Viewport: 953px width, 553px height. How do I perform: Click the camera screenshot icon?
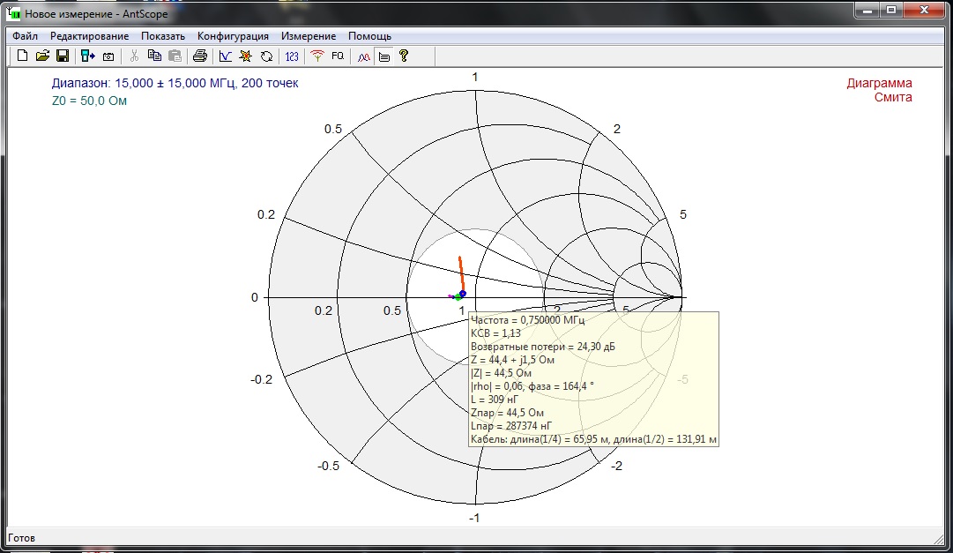[x=108, y=56]
